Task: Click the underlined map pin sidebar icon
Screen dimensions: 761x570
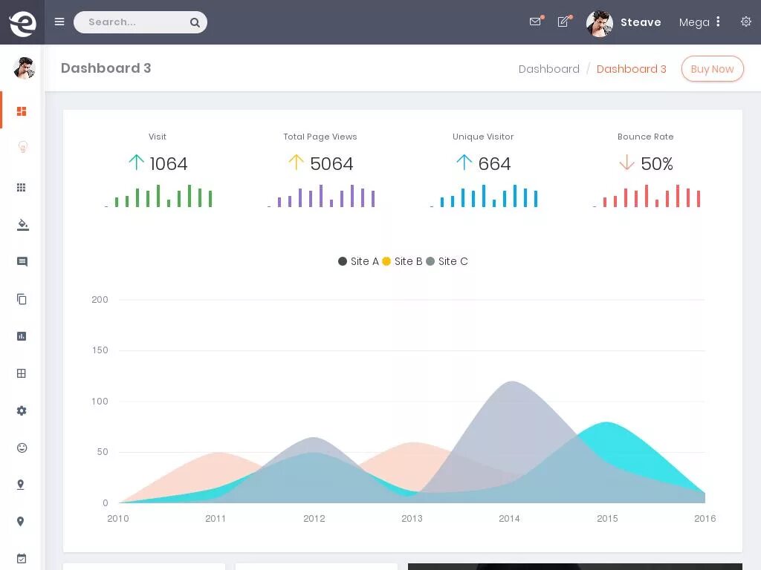Action: pyautogui.click(x=20, y=485)
